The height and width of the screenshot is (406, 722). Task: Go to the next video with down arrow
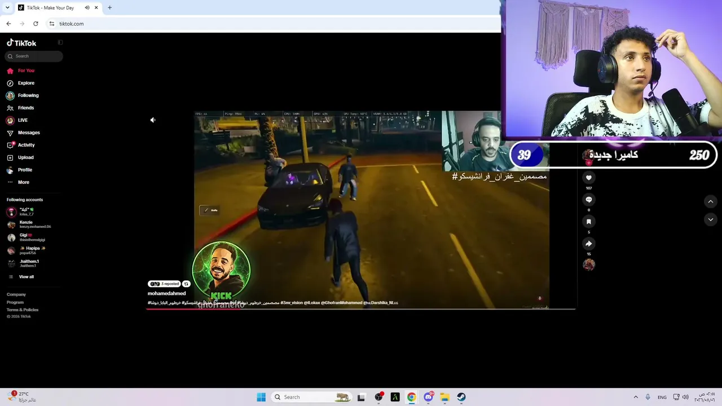pos(711,219)
